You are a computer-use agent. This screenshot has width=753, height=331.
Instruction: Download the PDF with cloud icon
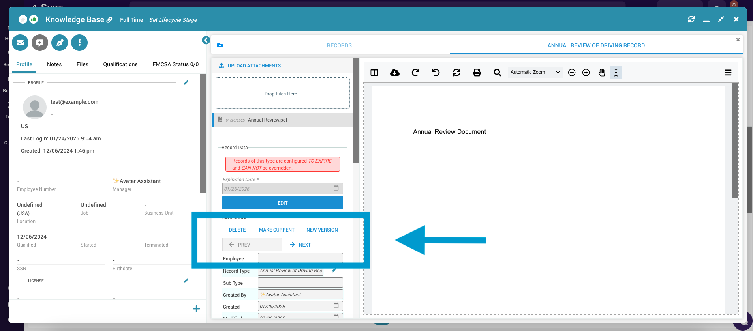(395, 73)
